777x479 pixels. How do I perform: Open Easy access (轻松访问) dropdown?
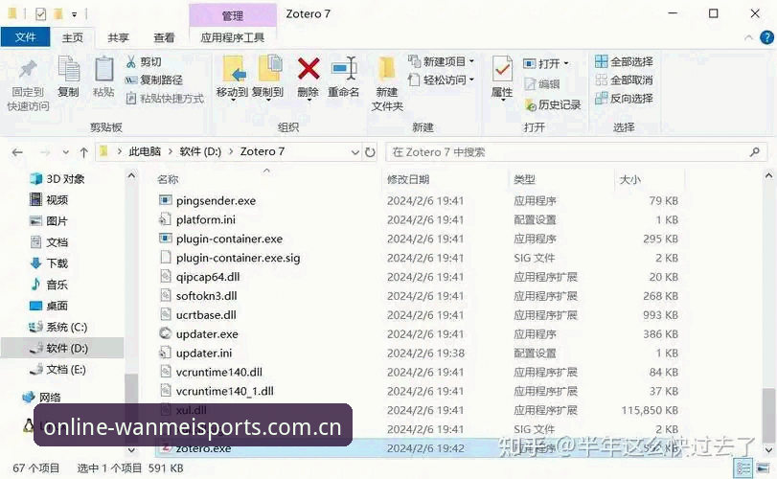coord(441,80)
